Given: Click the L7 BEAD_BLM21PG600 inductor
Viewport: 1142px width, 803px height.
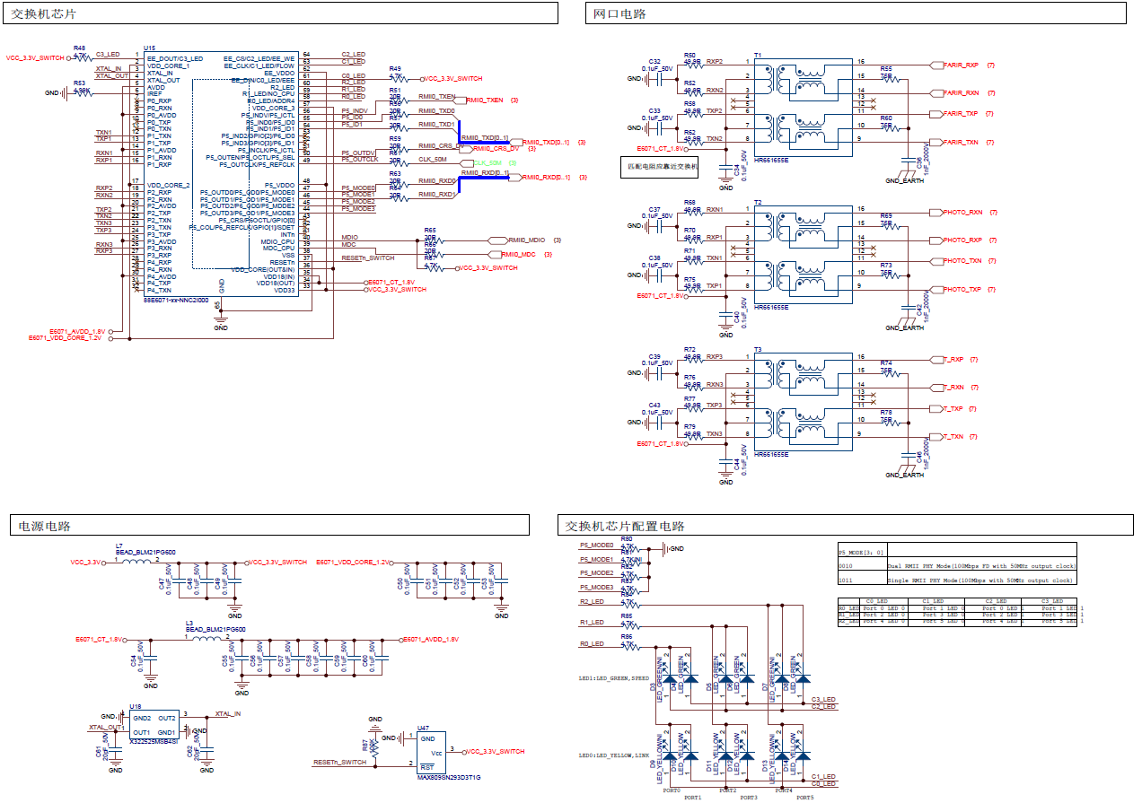Looking at the screenshot, I should pos(136,561).
